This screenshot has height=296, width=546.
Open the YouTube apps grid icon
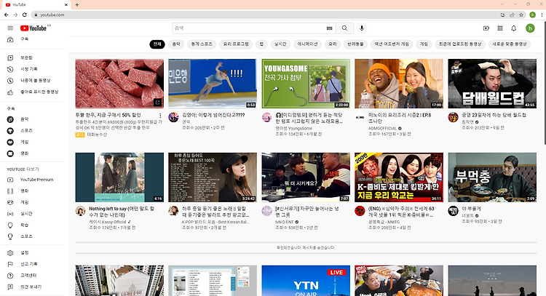[x=500, y=28]
